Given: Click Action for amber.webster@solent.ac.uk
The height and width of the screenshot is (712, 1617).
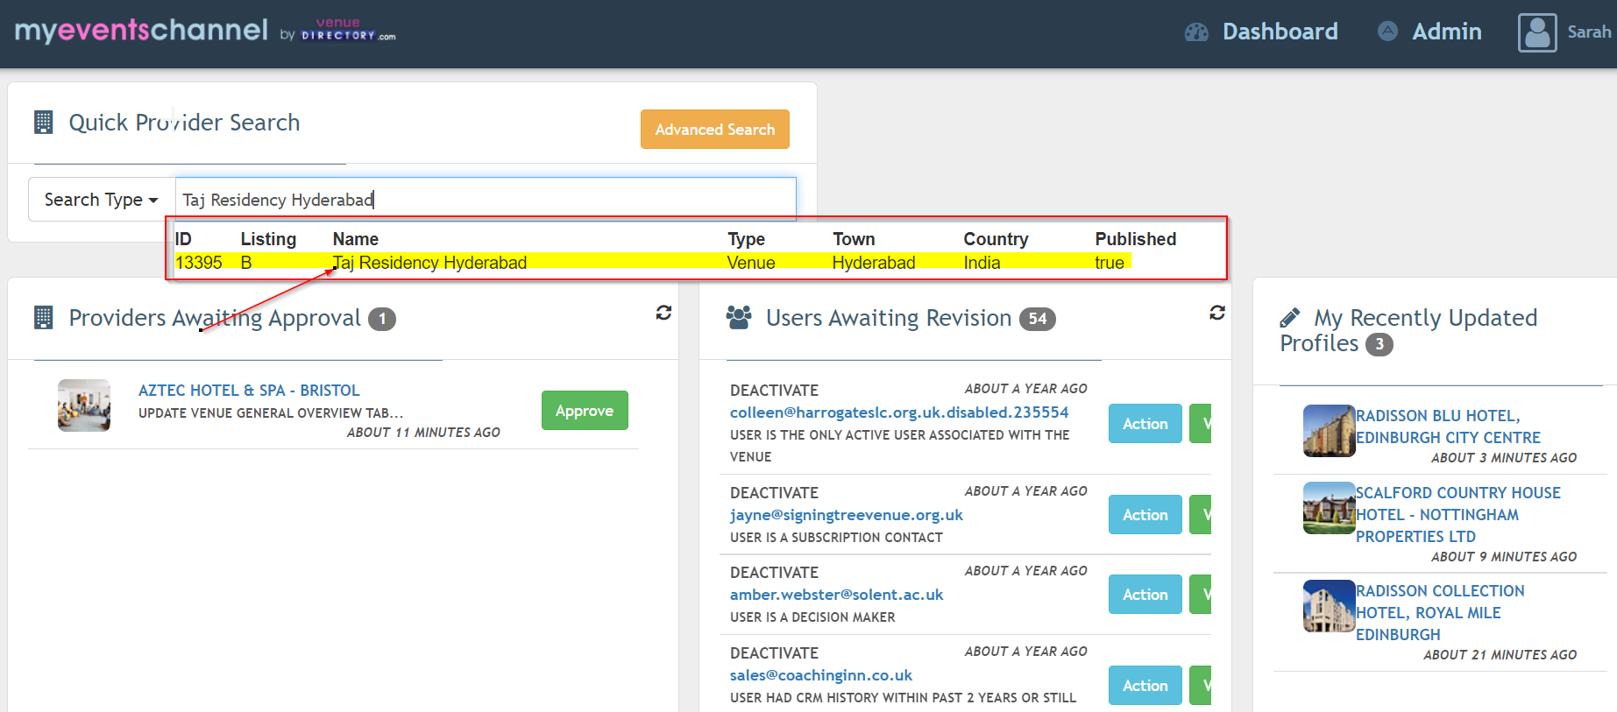Looking at the screenshot, I should click(x=1145, y=595).
